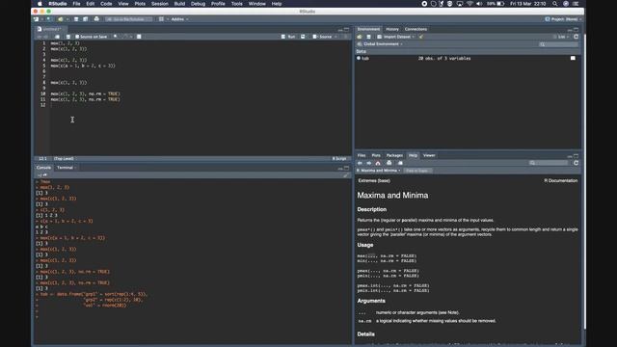View tab data frame as table icon
The height and width of the screenshot is (347, 617).
tap(573, 58)
